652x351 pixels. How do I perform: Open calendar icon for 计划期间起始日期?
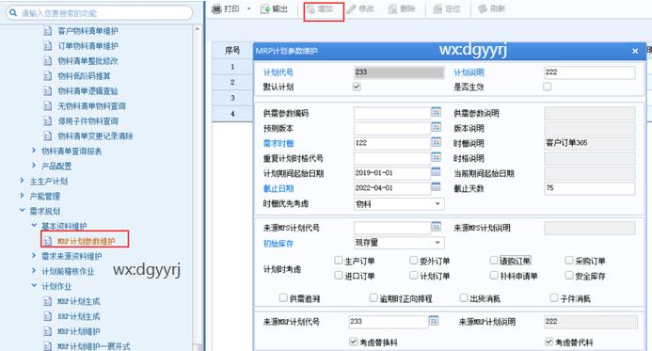coord(436,172)
